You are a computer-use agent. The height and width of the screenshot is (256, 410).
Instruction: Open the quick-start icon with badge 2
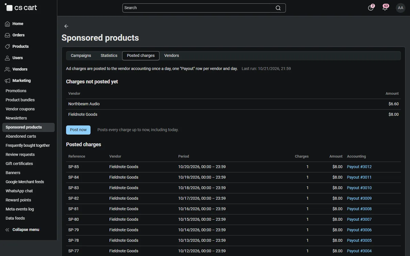[x=371, y=8]
